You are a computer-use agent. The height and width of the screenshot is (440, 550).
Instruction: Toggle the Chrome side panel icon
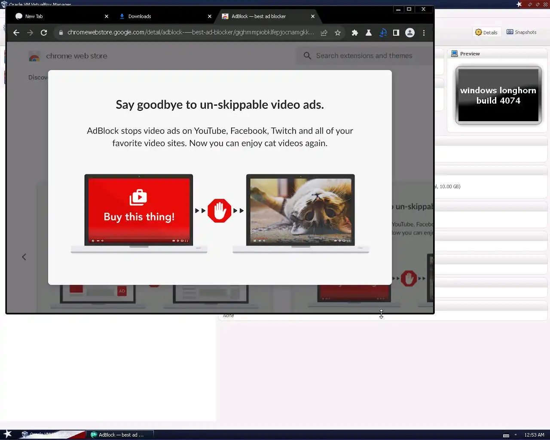pyautogui.click(x=396, y=33)
